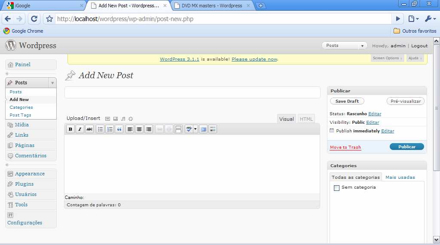Click the unlink toolbar icon
The width and height of the screenshot is (440, 245).
(x=168, y=129)
